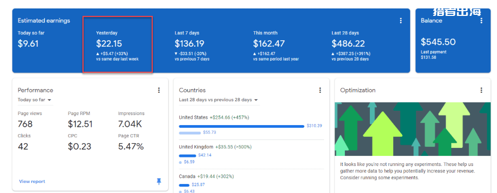Click Impressions value 7.04K

click(x=130, y=124)
